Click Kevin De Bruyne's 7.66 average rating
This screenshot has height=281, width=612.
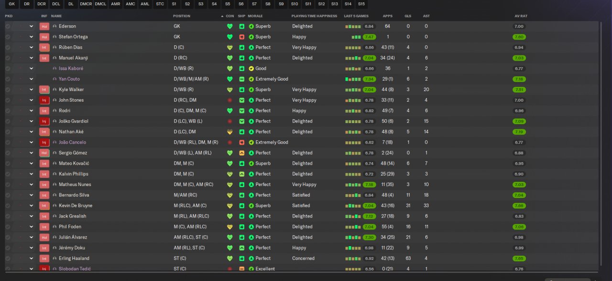(519, 206)
